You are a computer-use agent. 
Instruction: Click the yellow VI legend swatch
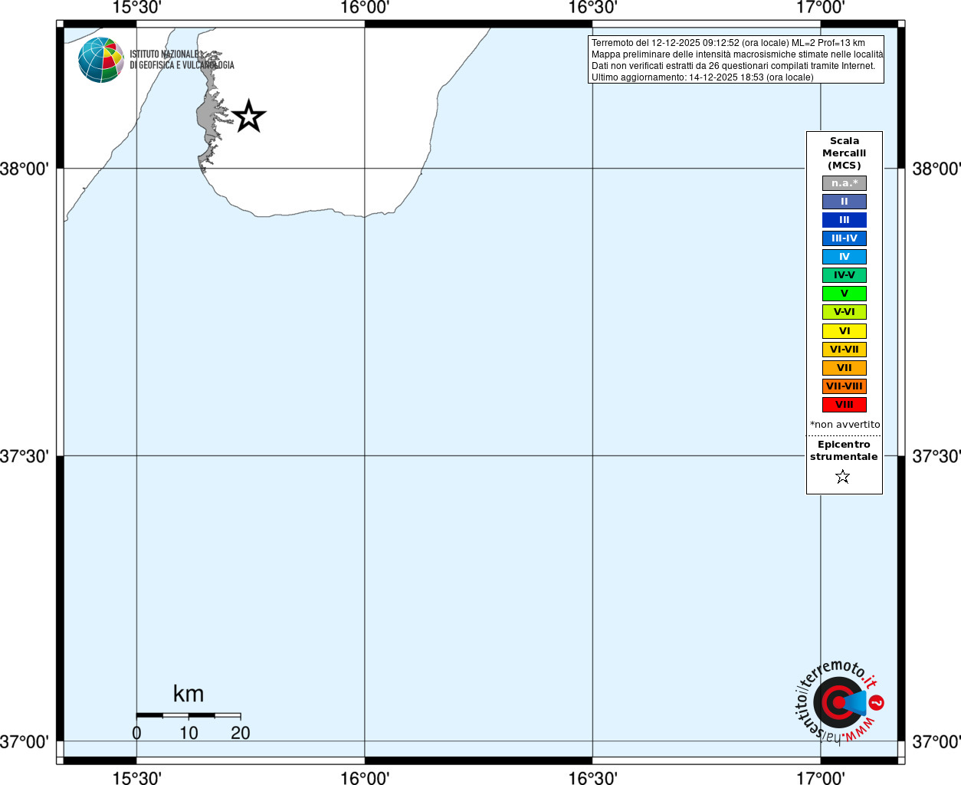(845, 331)
